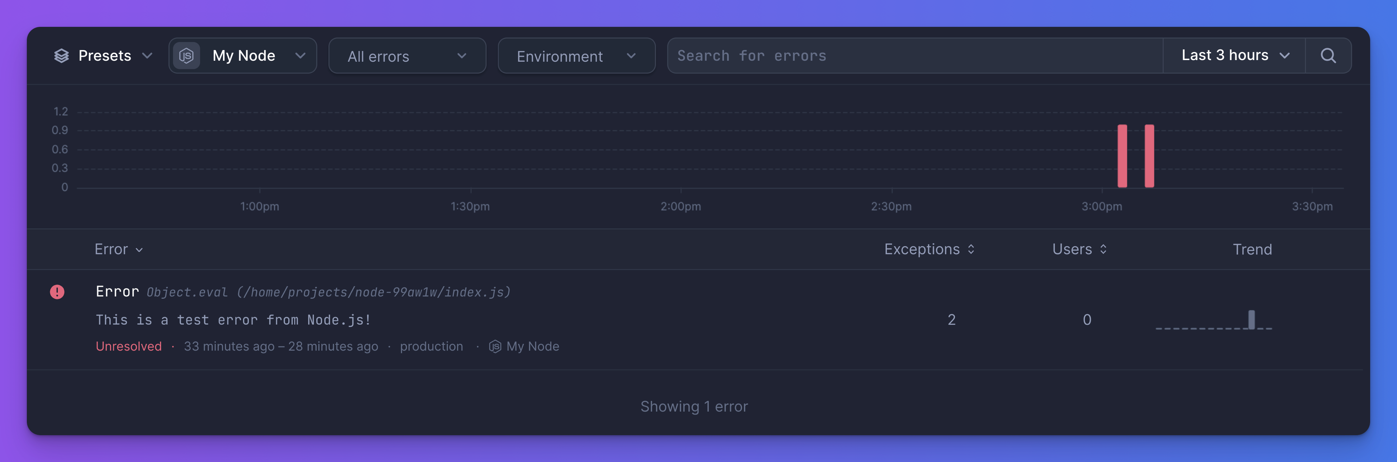Open the Presets dropdown
The height and width of the screenshot is (462, 1397).
[x=103, y=56]
